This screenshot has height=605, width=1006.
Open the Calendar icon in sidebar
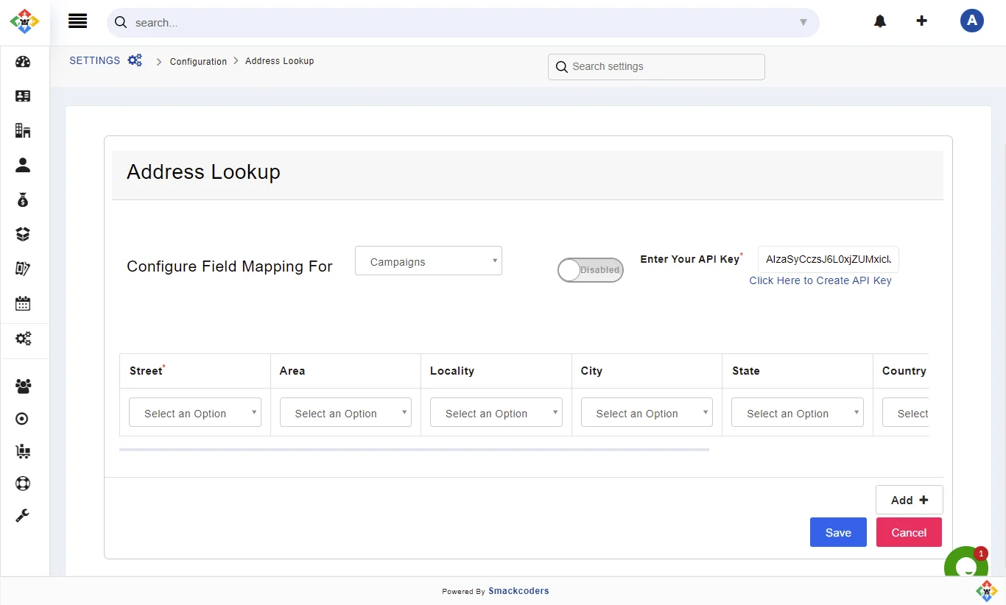point(22,303)
